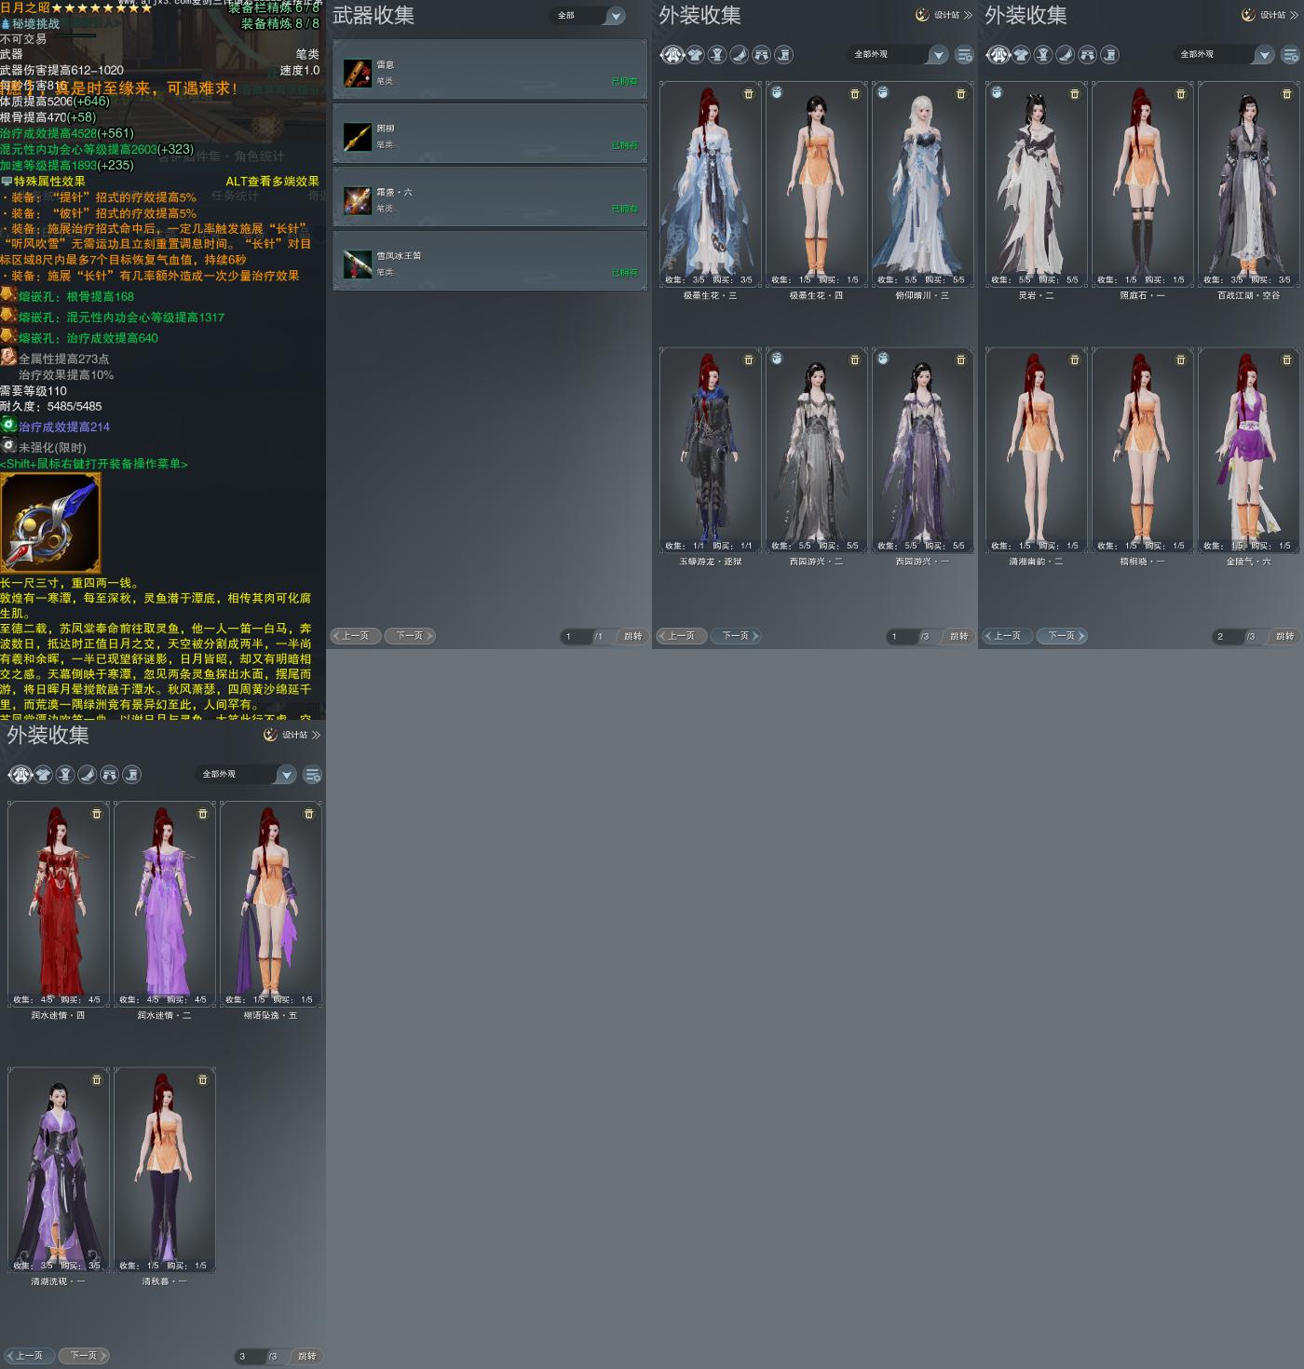This screenshot has height=1369, width=1304.
Task: Click 上一页 in the 武器收集 panel
Action: (355, 636)
